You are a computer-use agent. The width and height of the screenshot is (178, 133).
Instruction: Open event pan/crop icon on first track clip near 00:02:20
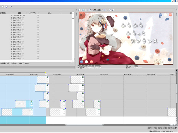point(83,79)
